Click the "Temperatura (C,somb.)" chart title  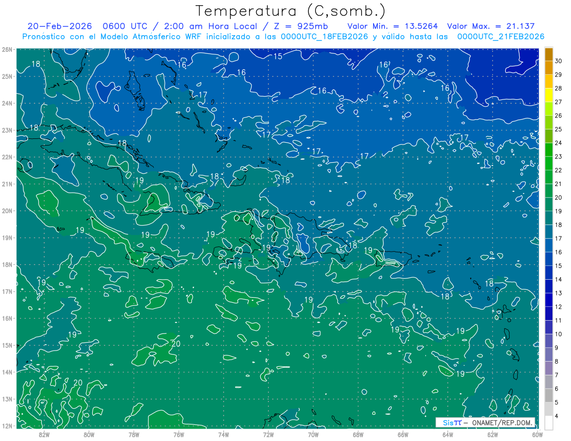point(290,11)
